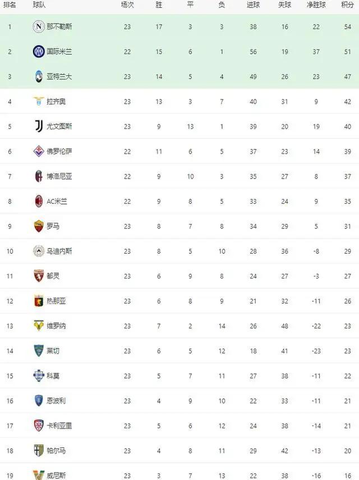Click the 排名 column header
359x480 pixels.
click(10, 4)
